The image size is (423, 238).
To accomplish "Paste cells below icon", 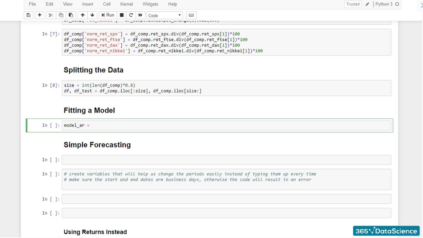I will click(x=71, y=15).
